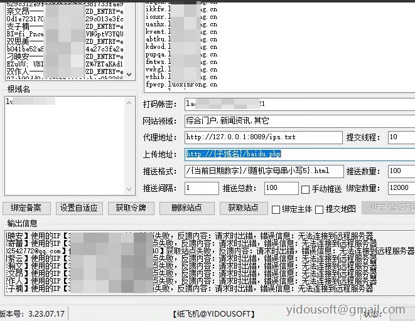This screenshot has width=415, height=321.
Task: Check the 提交地图 checkbox
Action: coord(320,209)
